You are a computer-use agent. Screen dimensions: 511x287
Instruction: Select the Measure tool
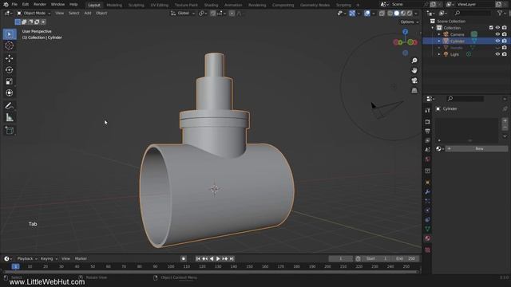(x=10, y=117)
